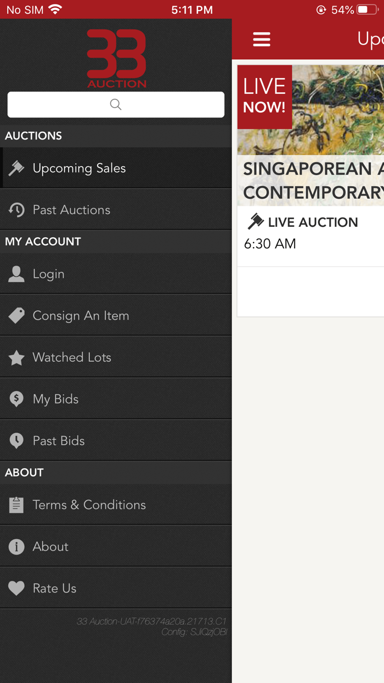Click the LIVE NOW badge
This screenshot has width=384, height=683.
(x=264, y=97)
